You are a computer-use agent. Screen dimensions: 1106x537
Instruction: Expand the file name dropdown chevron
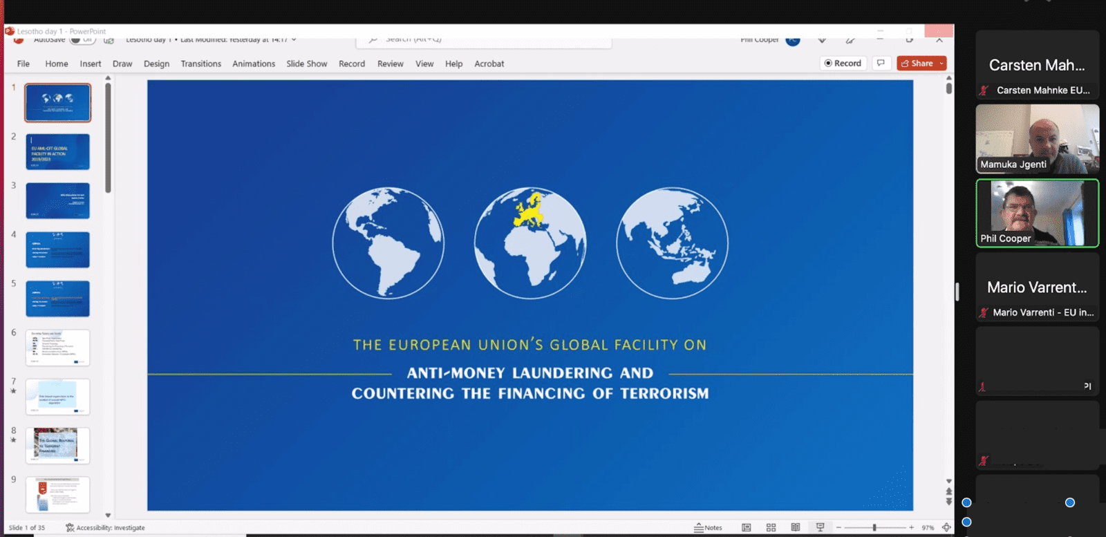point(294,39)
